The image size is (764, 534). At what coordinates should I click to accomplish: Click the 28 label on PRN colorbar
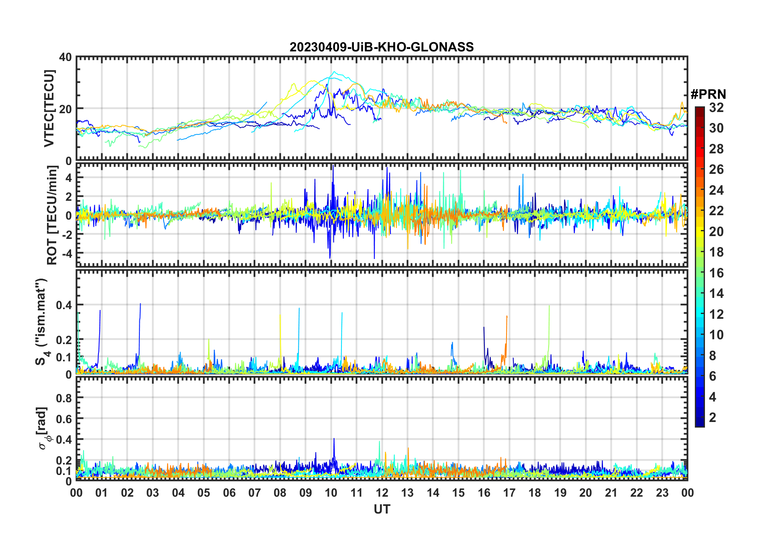(716, 149)
